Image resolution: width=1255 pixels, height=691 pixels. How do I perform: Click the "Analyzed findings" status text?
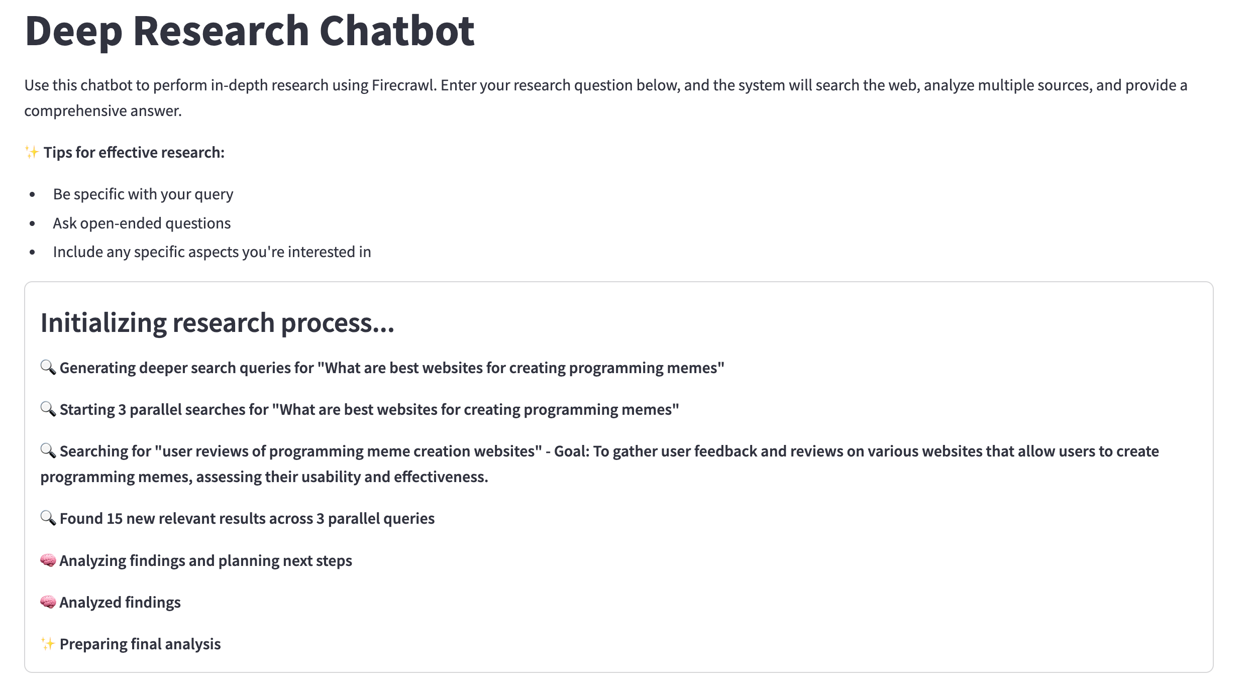120,602
